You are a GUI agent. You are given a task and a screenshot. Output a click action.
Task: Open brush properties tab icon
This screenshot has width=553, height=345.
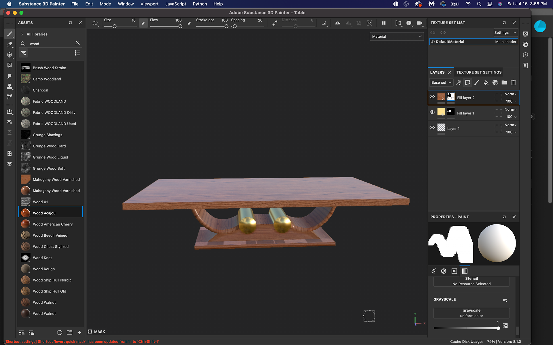click(x=433, y=271)
